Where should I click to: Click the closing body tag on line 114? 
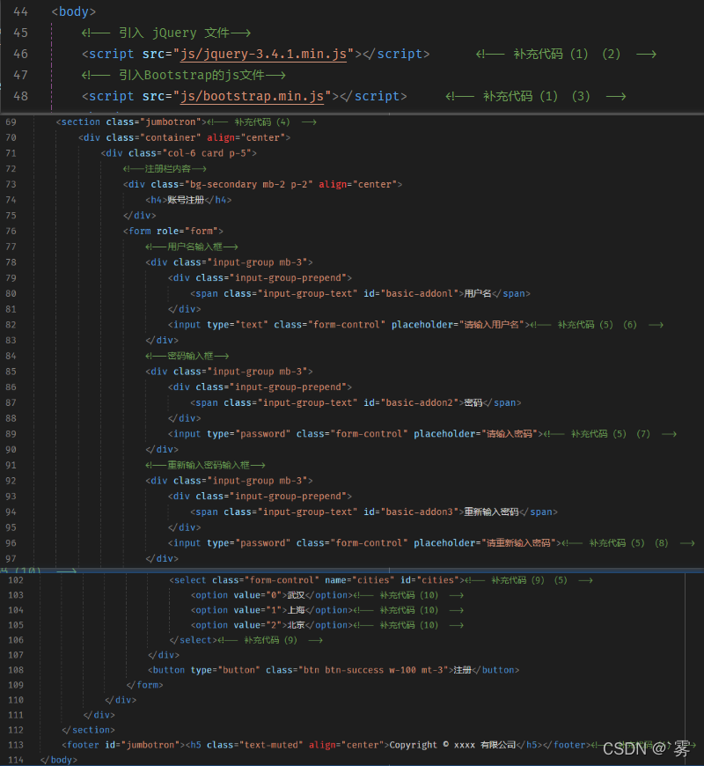[59, 760]
